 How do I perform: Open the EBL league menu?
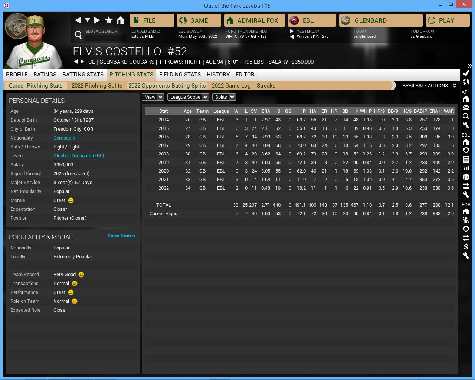click(312, 20)
